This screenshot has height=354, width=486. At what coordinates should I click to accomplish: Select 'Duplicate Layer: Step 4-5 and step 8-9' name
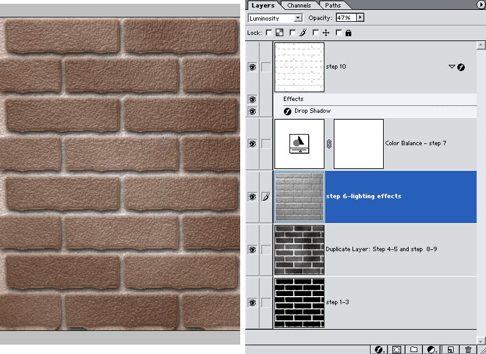381,249
